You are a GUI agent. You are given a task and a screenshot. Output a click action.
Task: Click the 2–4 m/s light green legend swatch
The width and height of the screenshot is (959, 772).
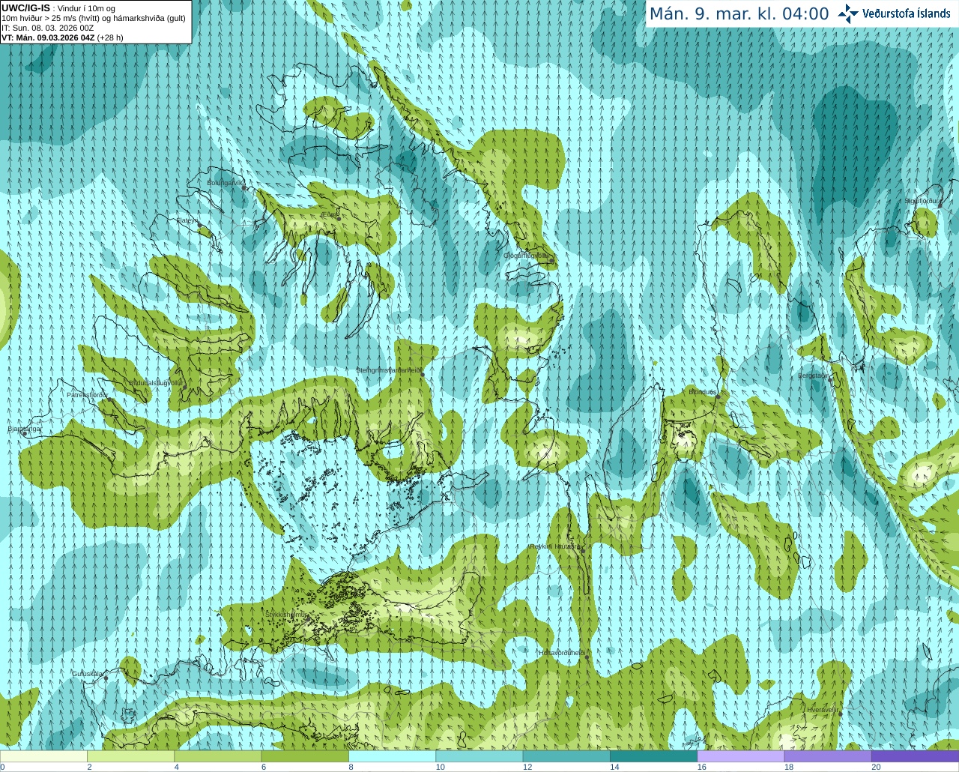click(130, 756)
